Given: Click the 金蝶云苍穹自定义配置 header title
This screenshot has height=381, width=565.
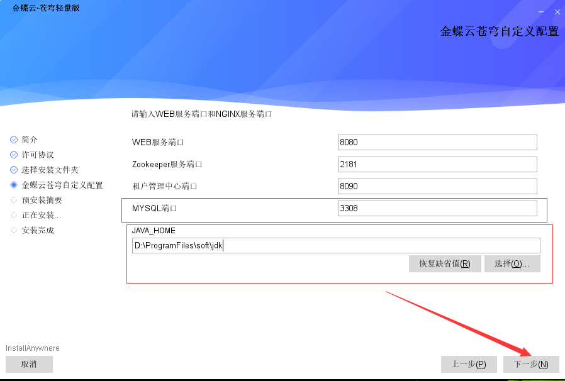Looking at the screenshot, I should [500, 31].
